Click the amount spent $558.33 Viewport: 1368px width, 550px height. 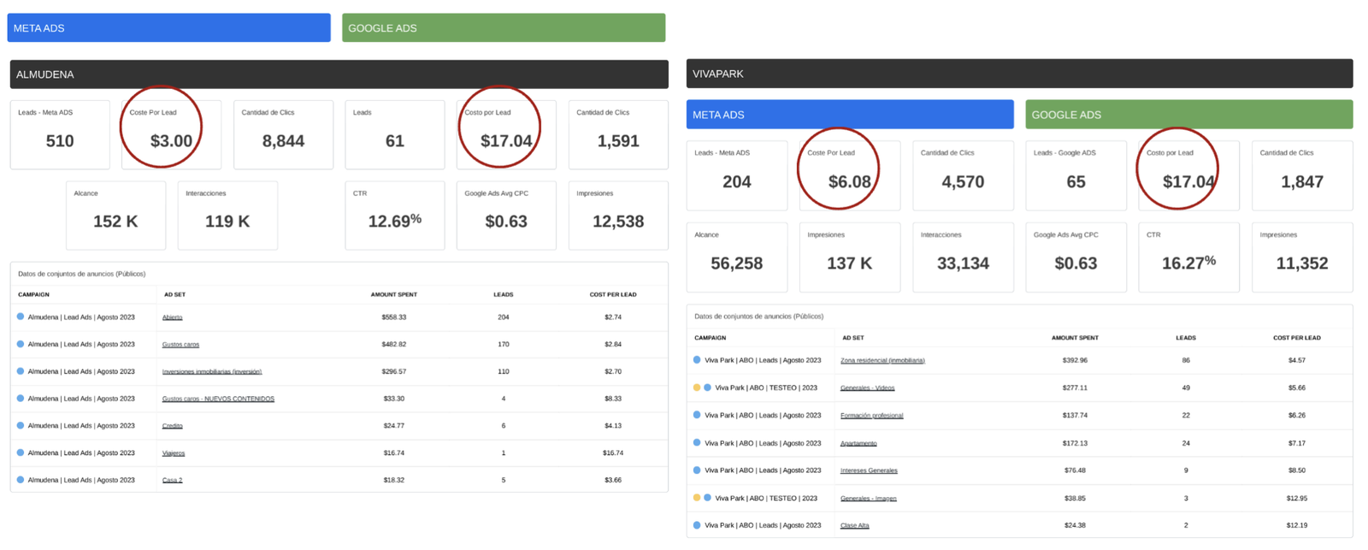click(x=394, y=317)
